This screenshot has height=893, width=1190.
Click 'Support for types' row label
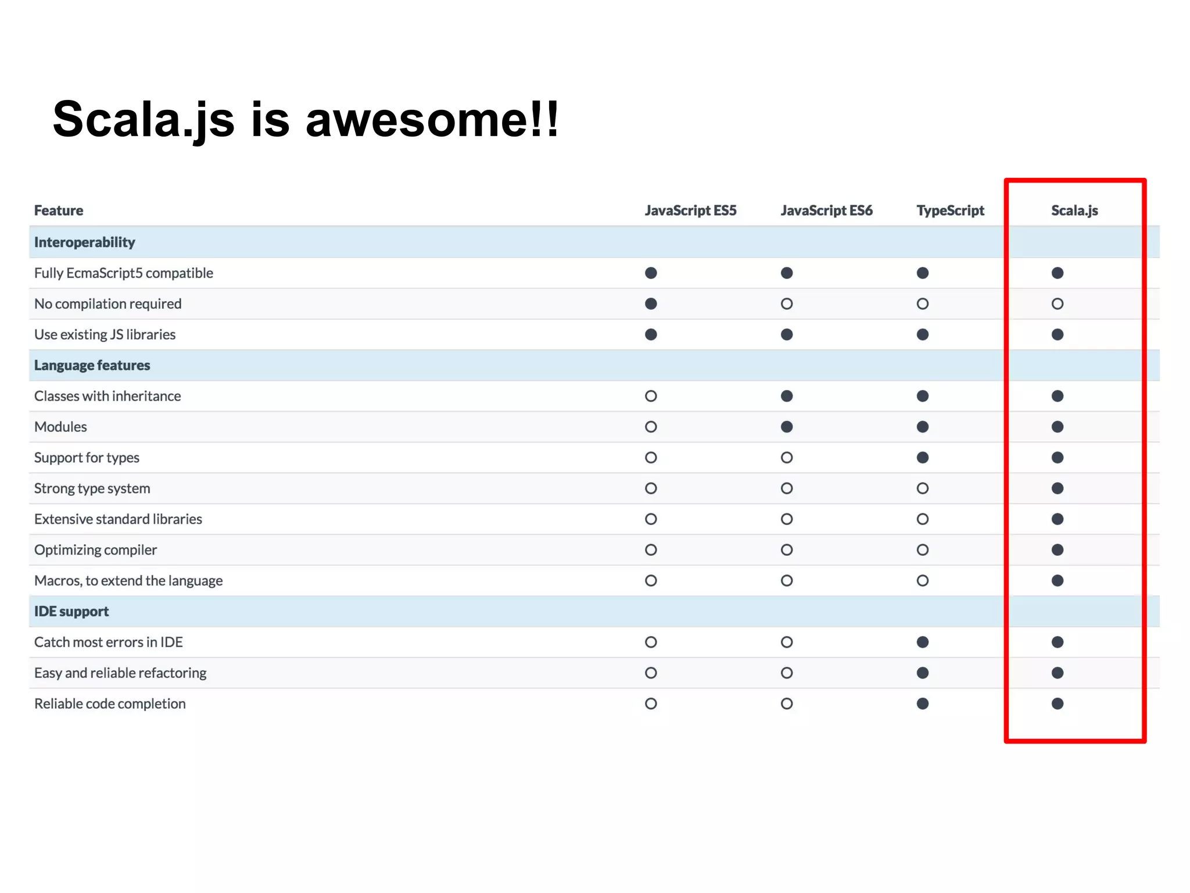(87, 458)
